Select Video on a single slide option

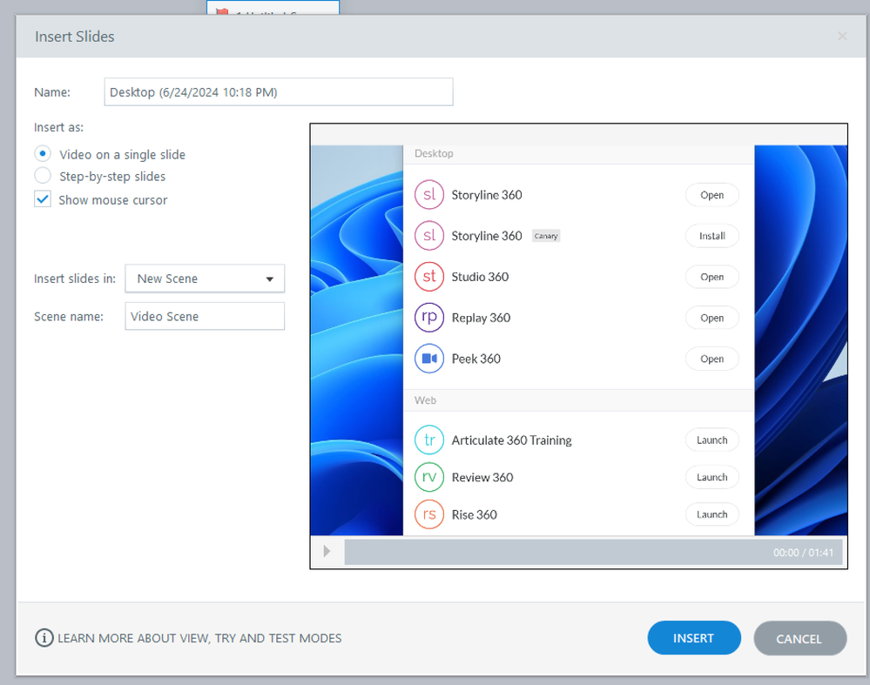pos(43,154)
